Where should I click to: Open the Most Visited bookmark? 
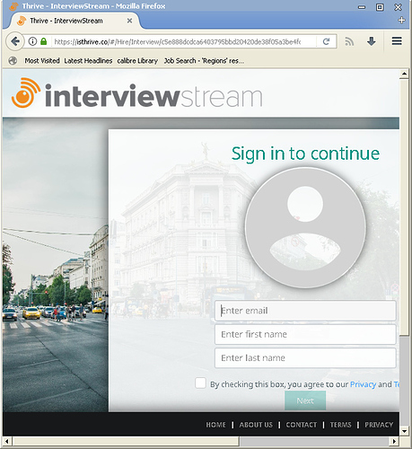tap(42, 61)
